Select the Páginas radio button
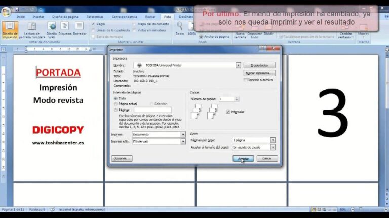Screen dimensions: 389x218 (115, 110)
